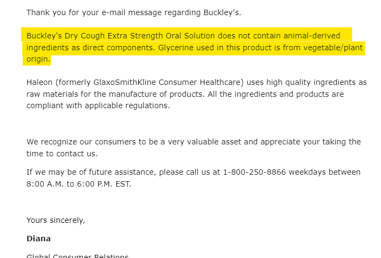Click the 'Yours sincerely,' closing line

56,220
